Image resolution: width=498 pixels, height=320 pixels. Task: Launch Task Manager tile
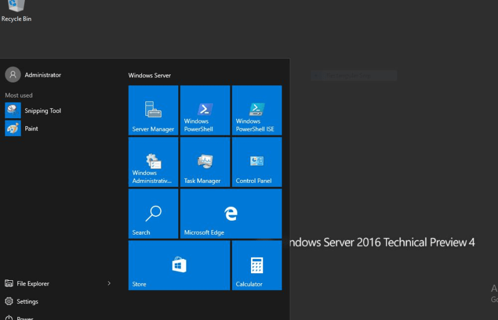coord(205,162)
